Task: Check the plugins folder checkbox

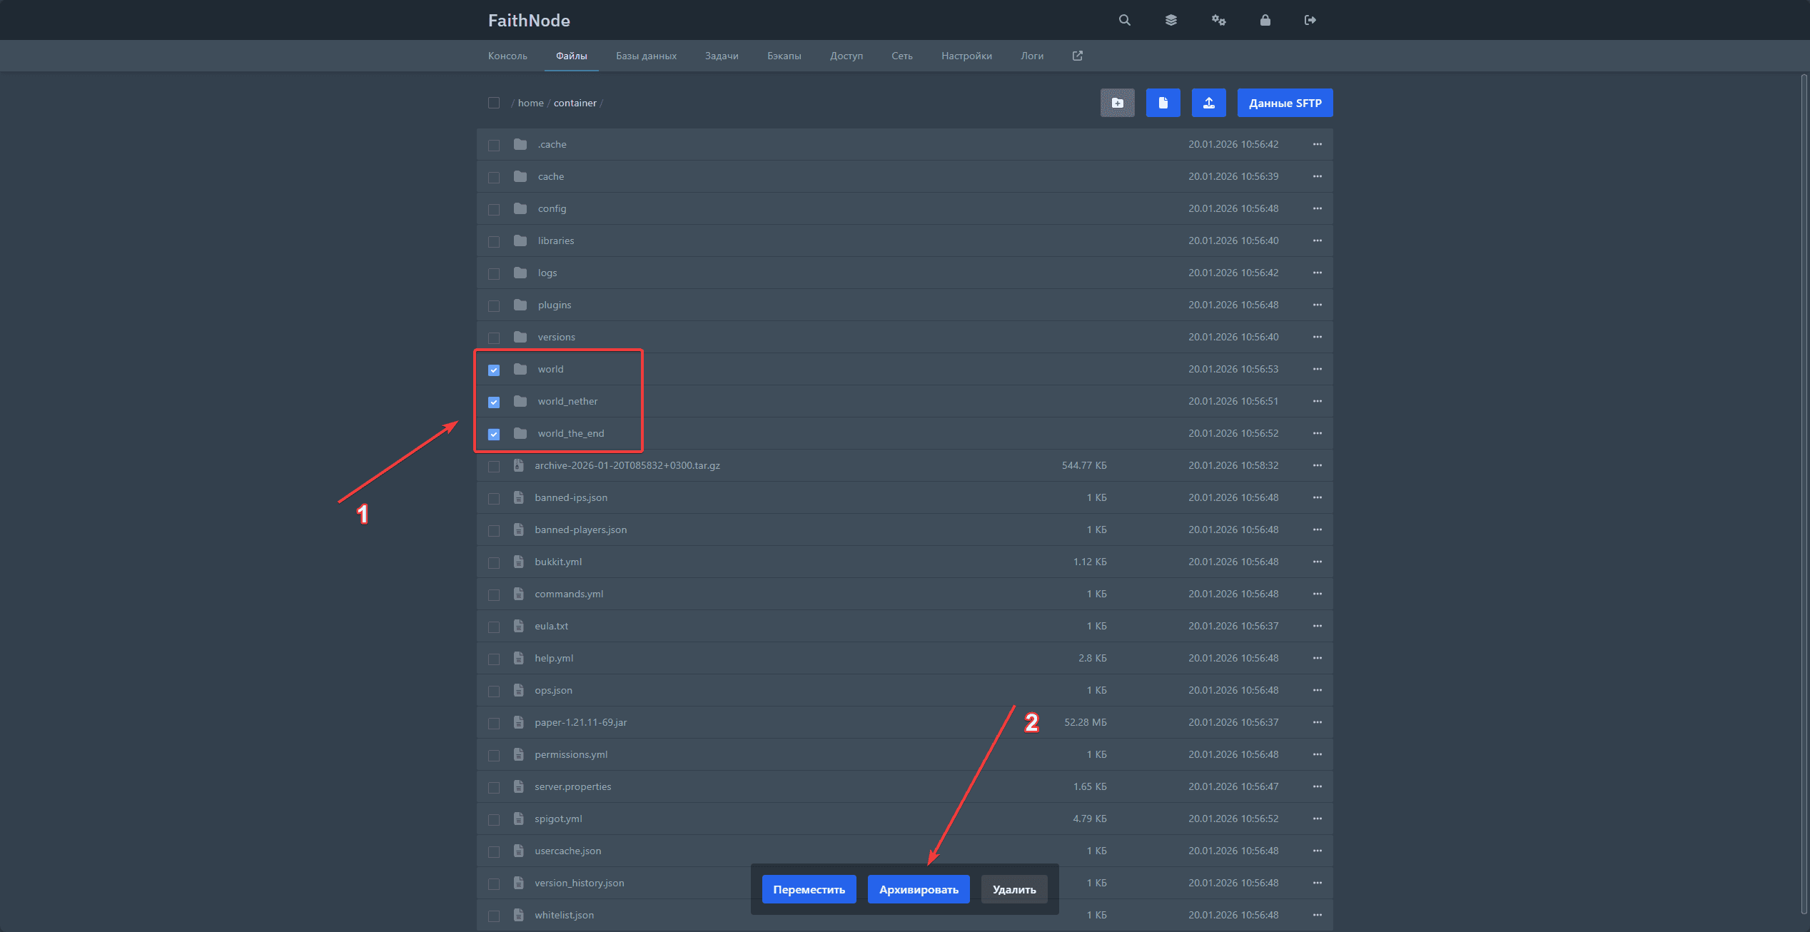Action: (494, 305)
